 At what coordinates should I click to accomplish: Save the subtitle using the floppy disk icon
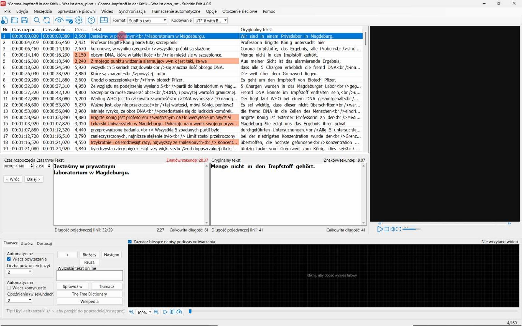point(24,20)
